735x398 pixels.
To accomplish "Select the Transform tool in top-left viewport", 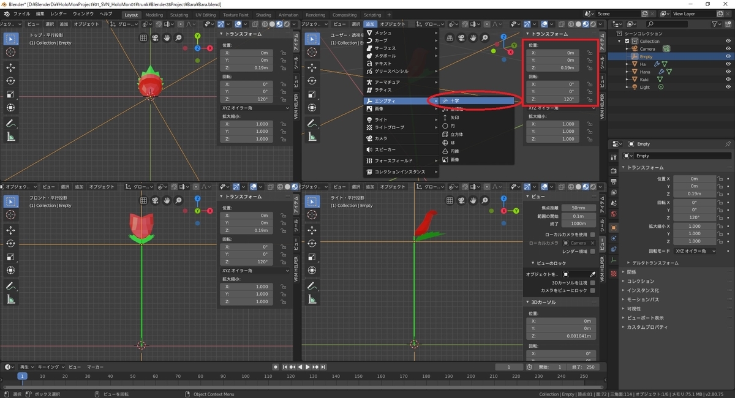I will pyautogui.click(x=11, y=108).
